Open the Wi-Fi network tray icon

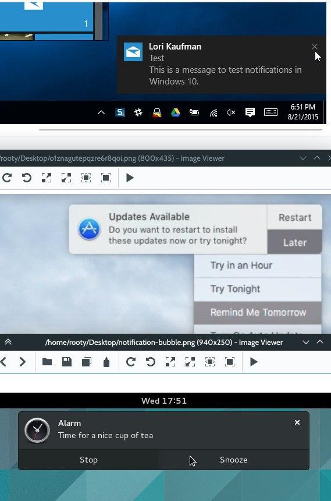(213, 113)
